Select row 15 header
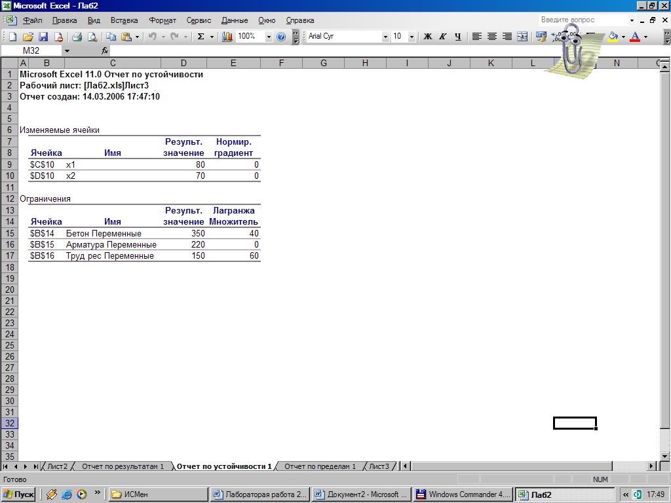Image resolution: width=671 pixels, height=503 pixels. tap(9, 233)
